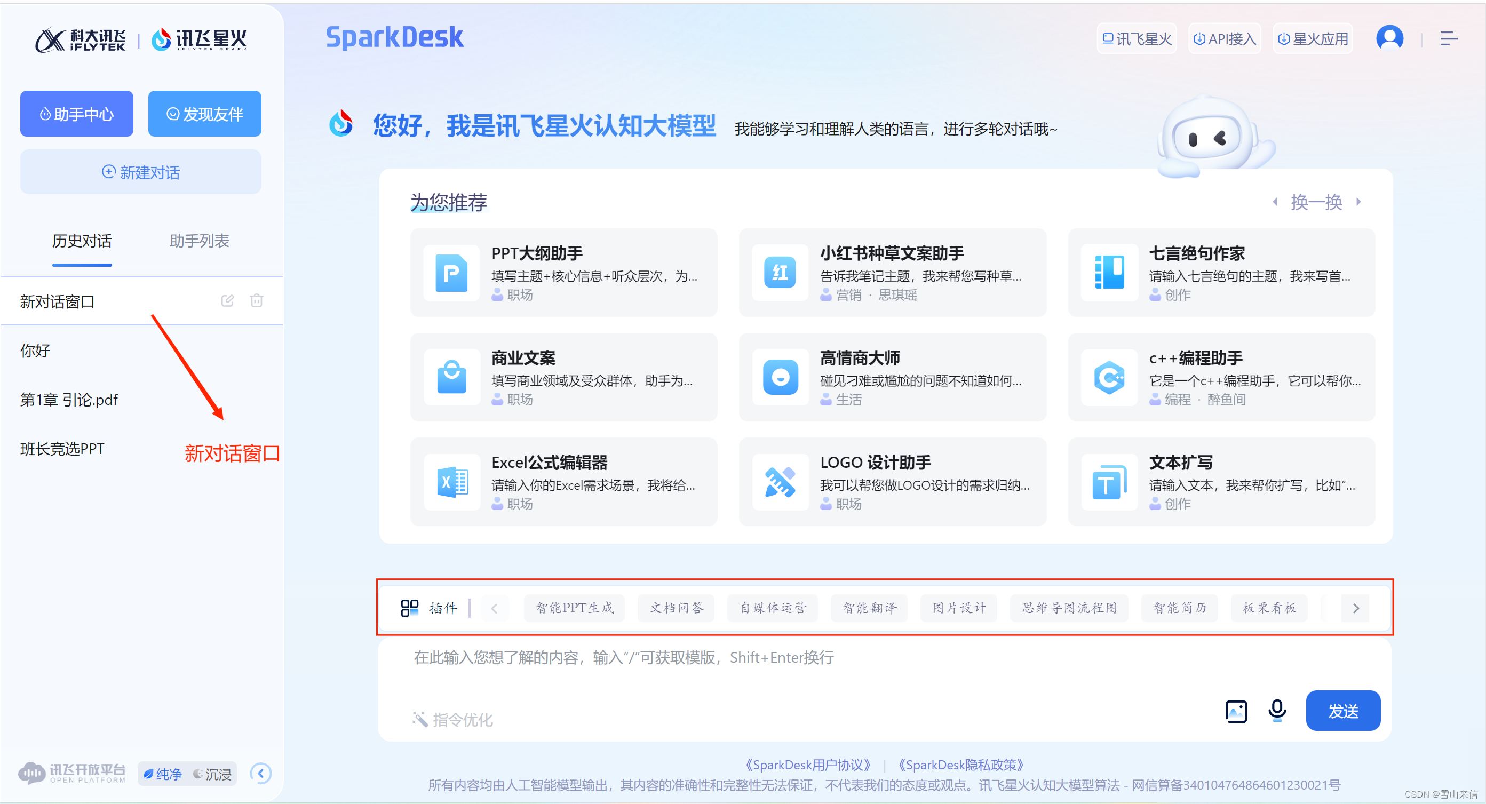Select the 智能PPT生成 plugin
This screenshot has width=1486, height=804.
575,607
